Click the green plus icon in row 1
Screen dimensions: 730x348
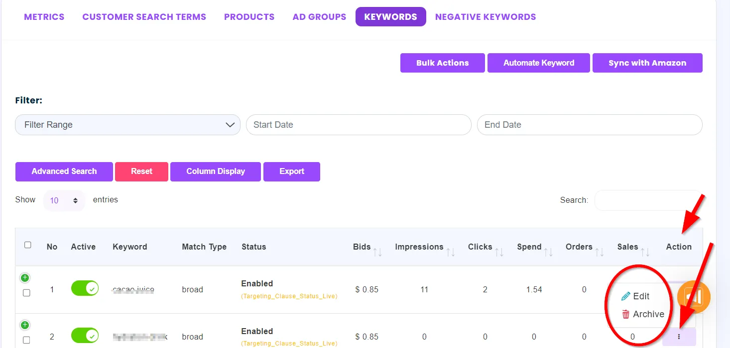25,277
